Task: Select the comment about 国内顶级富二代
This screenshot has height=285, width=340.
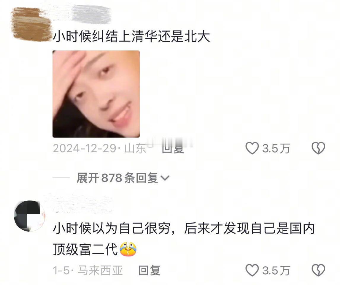Action: 184,239
